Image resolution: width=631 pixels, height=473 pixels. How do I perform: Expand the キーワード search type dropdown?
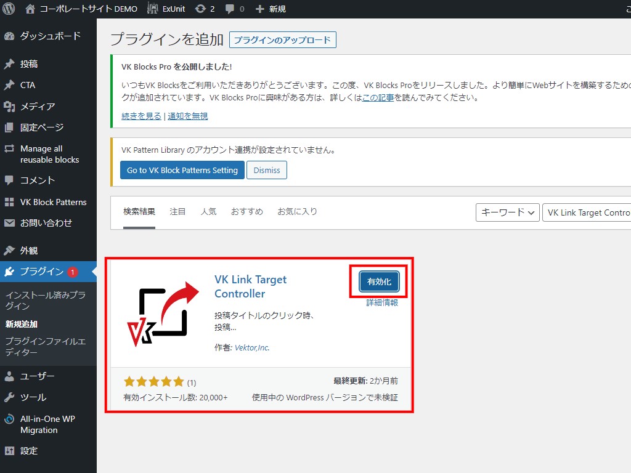[508, 212]
